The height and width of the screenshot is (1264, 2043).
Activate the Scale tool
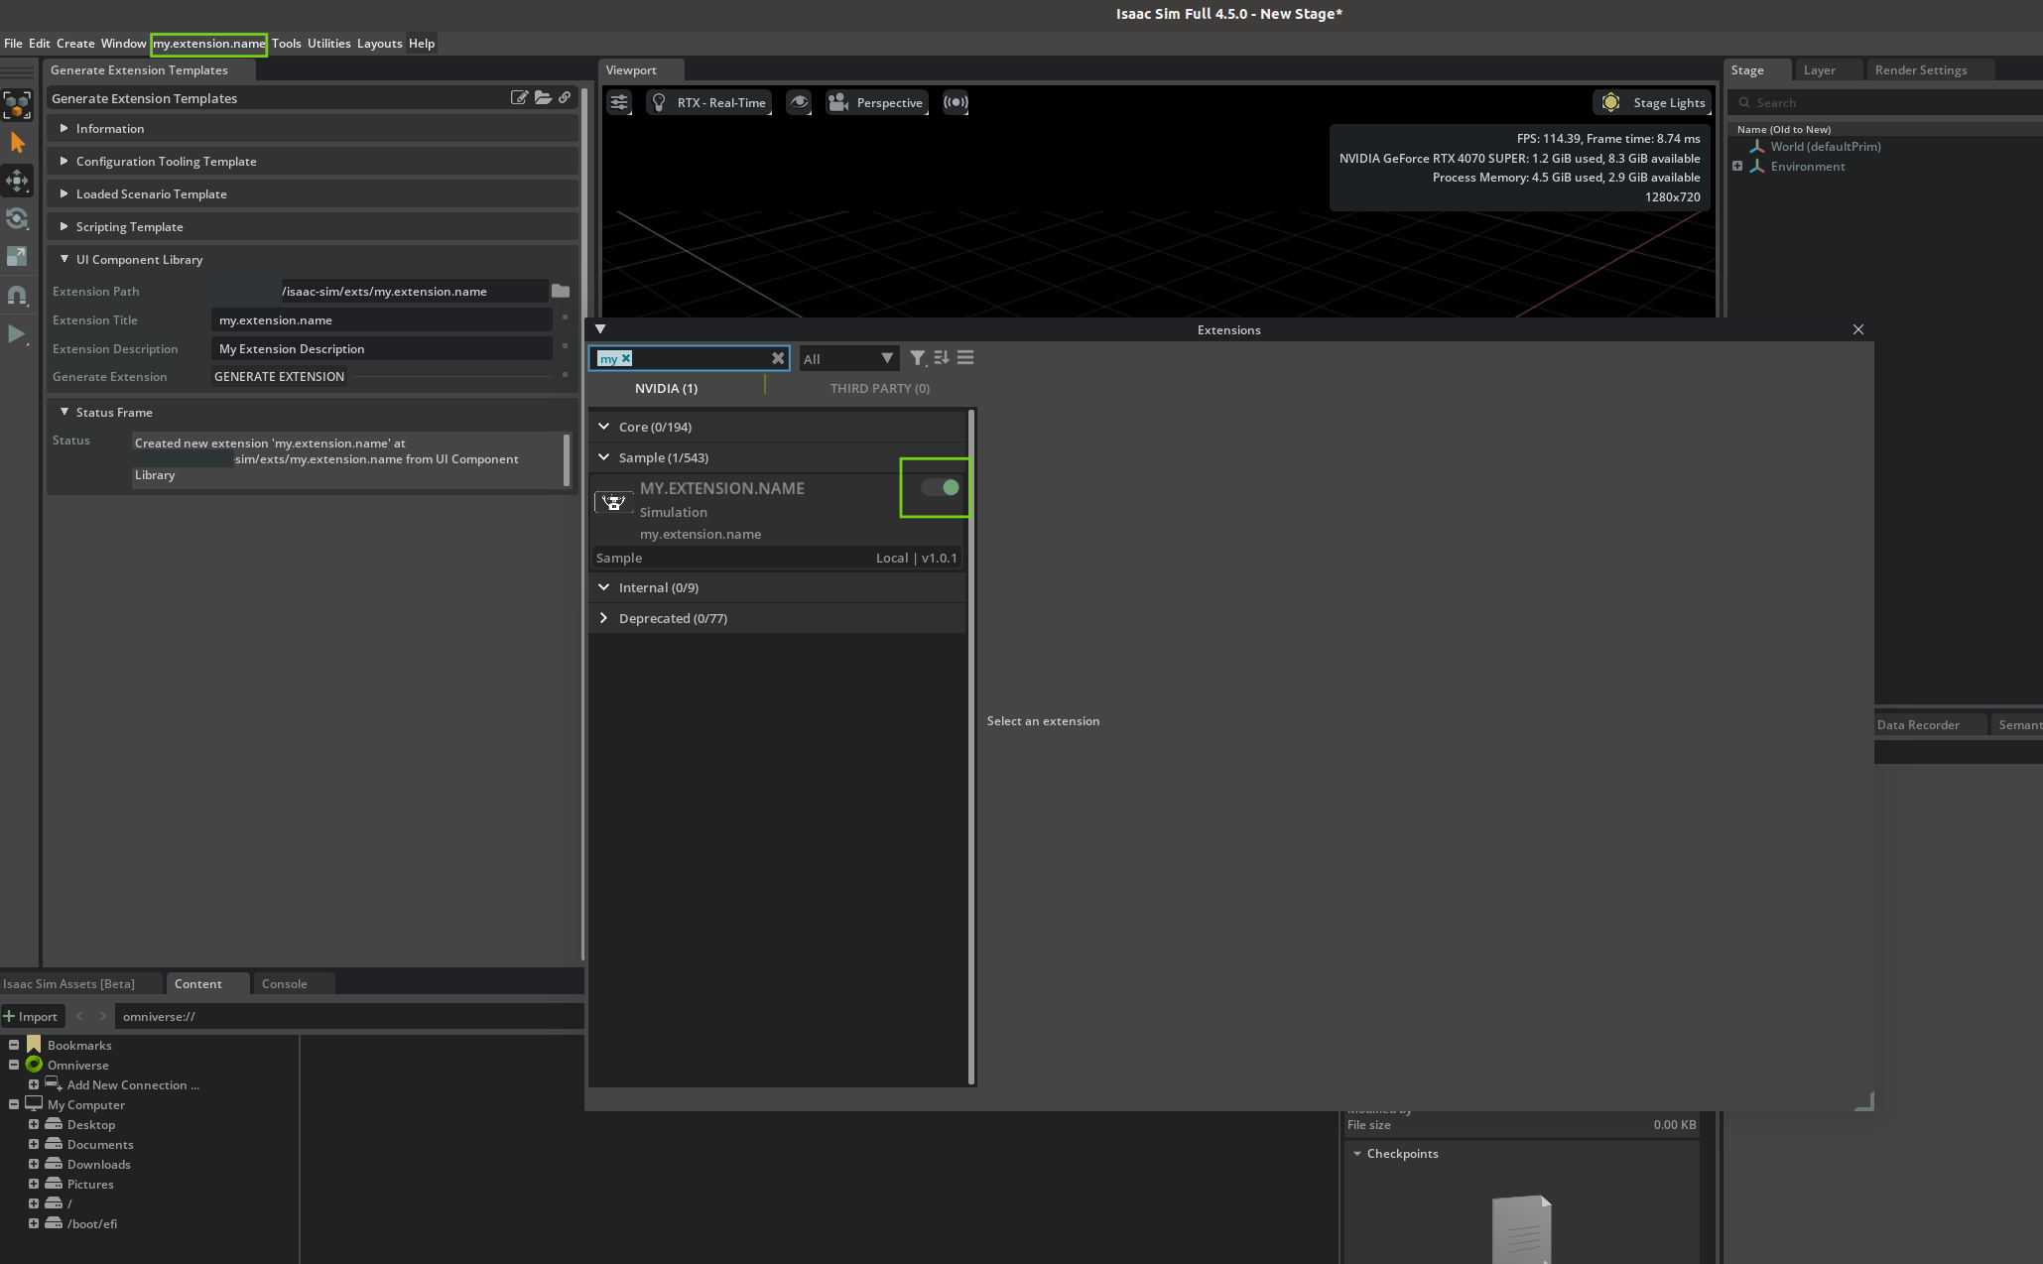point(18,256)
